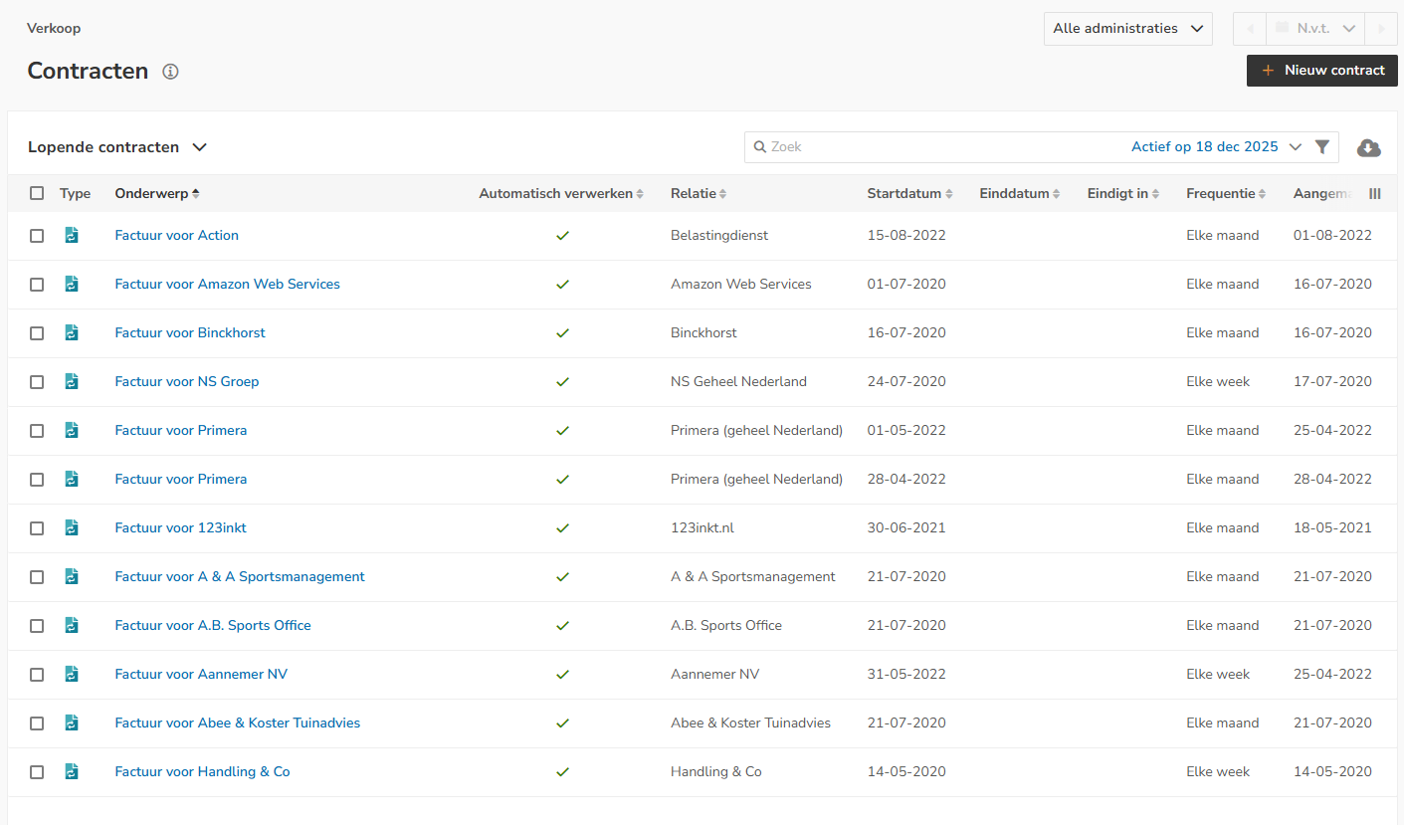This screenshot has height=825, width=1404.
Task: Click the Verkoop breadcrumb text
Action: [54, 29]
